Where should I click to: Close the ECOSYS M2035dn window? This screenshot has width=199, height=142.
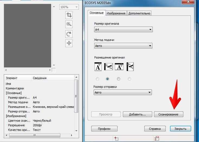pyautogui.click(x=188, y=2)
